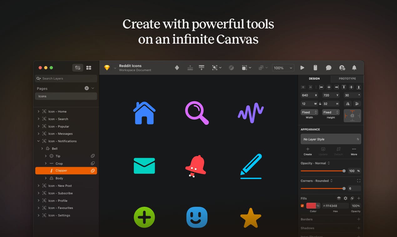
Task: Toggle the Fills checkbox for FF4348
Action: pos(302,206)
